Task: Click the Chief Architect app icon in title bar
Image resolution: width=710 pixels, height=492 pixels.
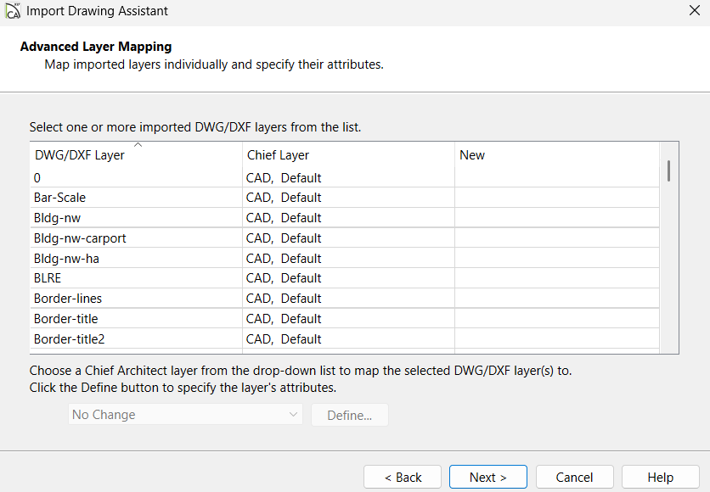Action: click(x=13, y=11)
